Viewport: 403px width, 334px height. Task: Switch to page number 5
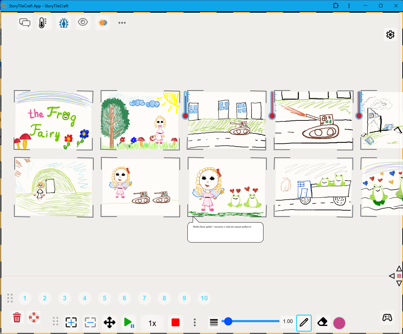coord(105,298)
